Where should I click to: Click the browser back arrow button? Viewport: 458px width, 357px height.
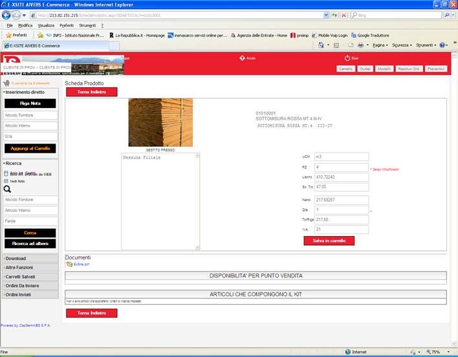pyautogui.click(x=8, y=14)
